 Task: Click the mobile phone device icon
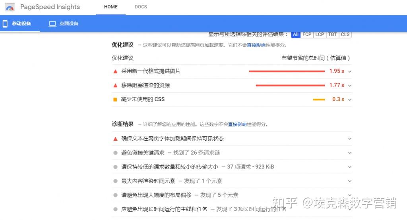coord(5,24)
